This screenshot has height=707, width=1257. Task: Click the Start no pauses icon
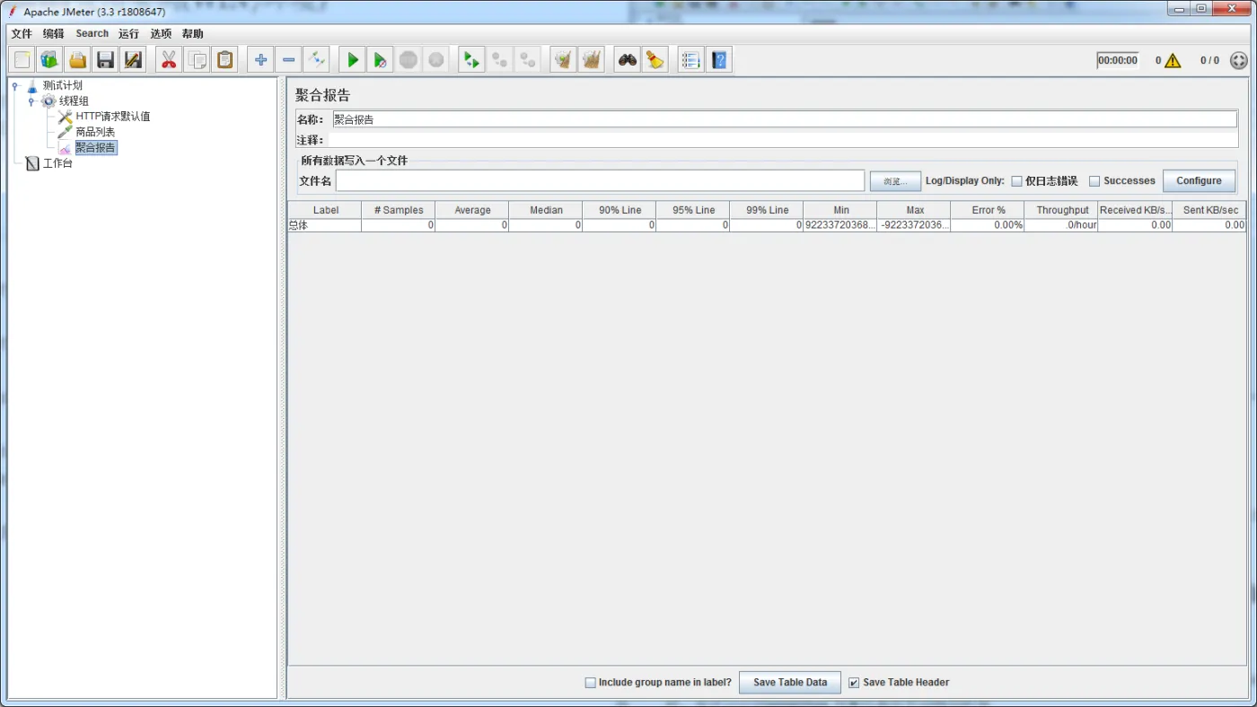click(x=381, y=60)
